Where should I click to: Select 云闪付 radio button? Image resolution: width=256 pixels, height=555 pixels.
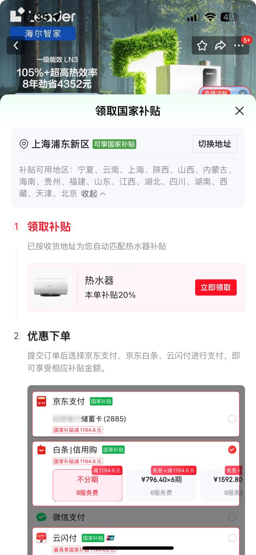pyautogui.click(x=232, y=538)
